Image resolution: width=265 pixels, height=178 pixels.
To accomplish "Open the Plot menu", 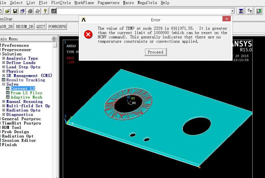I will click(x=43, y=3).
